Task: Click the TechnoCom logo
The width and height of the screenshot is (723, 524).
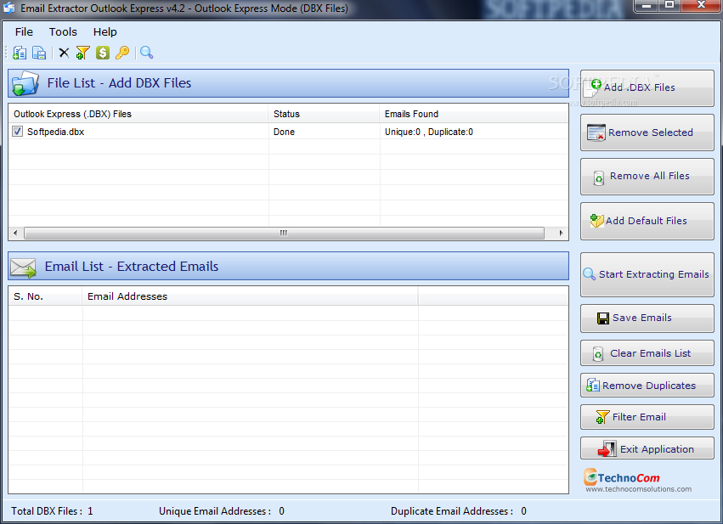Action: [x=622, y=477]
